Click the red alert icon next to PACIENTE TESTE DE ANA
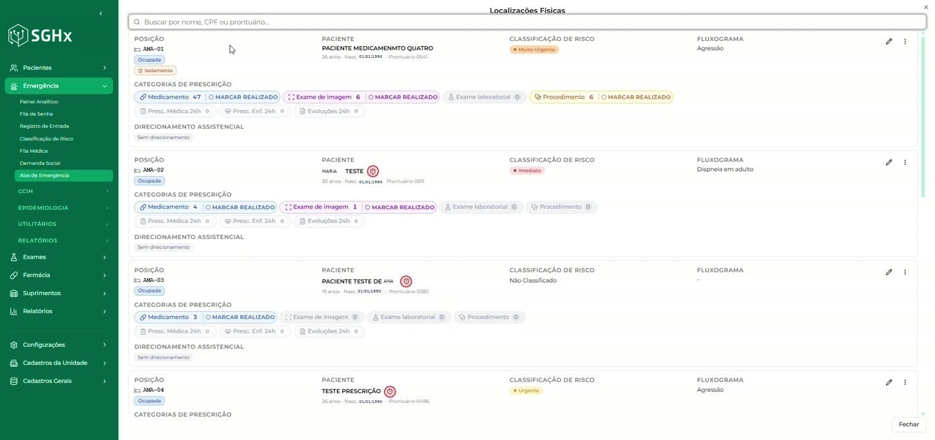 tap(406, 281)
